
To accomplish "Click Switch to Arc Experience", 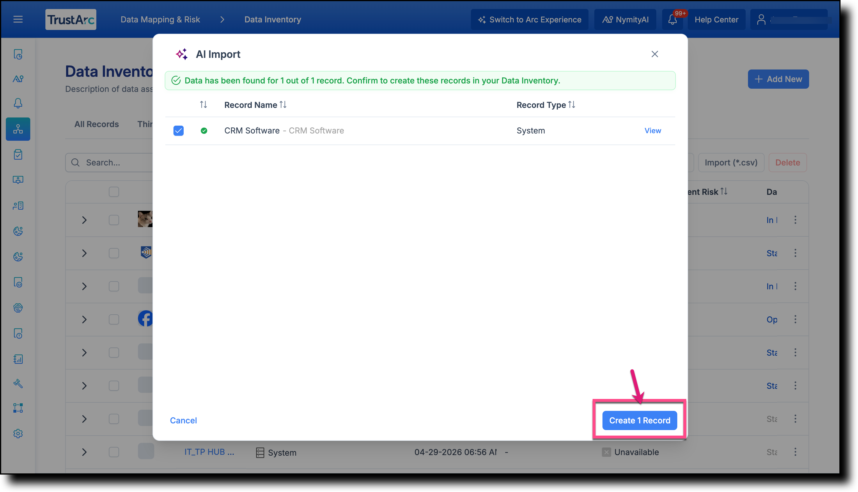I will 530,19.
